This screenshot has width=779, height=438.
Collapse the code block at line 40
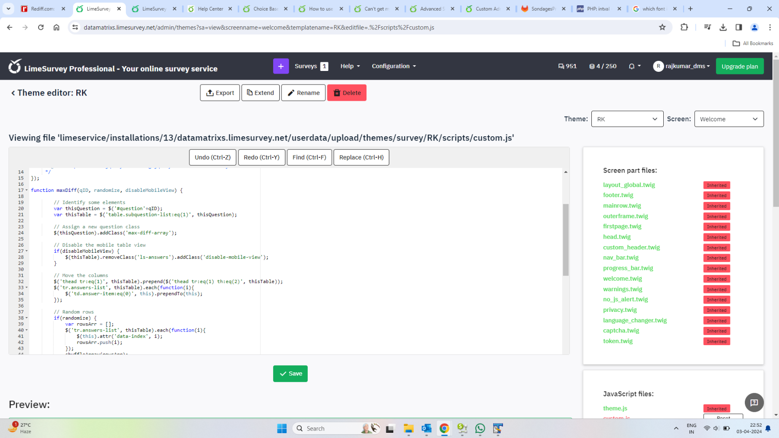pyautogui.click(x=26, y=330)
